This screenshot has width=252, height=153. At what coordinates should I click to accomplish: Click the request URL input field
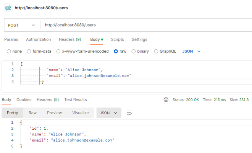tap(145, 25)
